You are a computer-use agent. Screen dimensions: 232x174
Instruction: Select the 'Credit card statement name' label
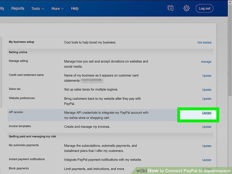click(x=26, y=75)
